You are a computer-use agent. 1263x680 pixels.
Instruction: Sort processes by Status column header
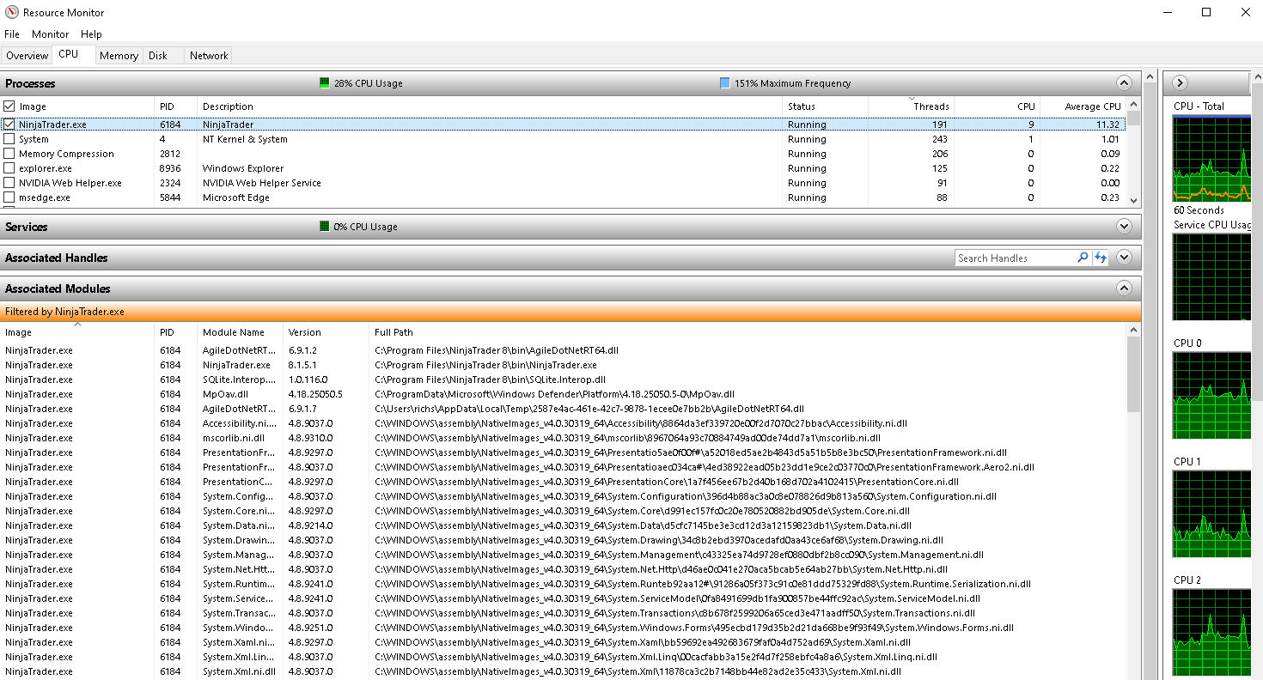click(x=825, y=106)
